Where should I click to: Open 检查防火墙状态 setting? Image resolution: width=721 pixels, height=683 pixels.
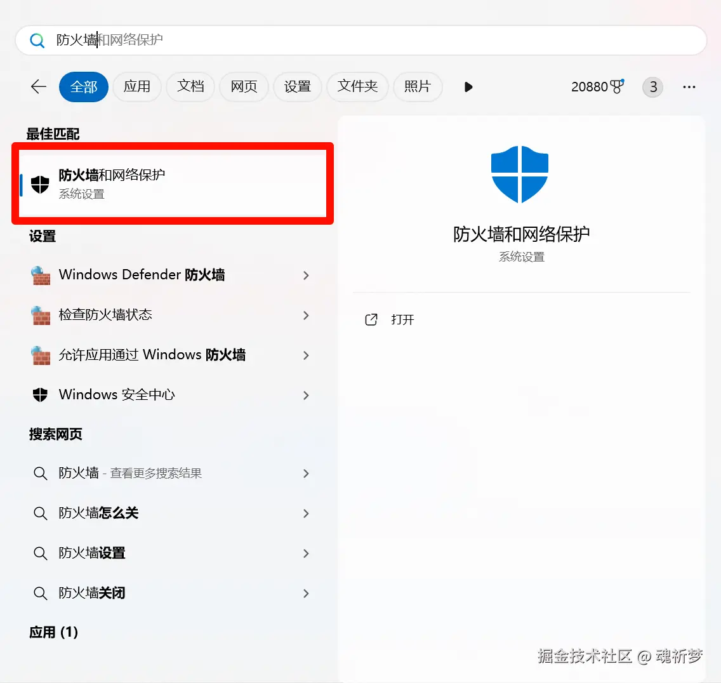[x=173, y=315]
